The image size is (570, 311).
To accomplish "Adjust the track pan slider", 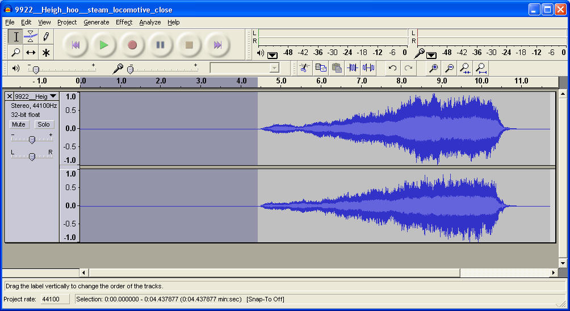I will point(32,157).
